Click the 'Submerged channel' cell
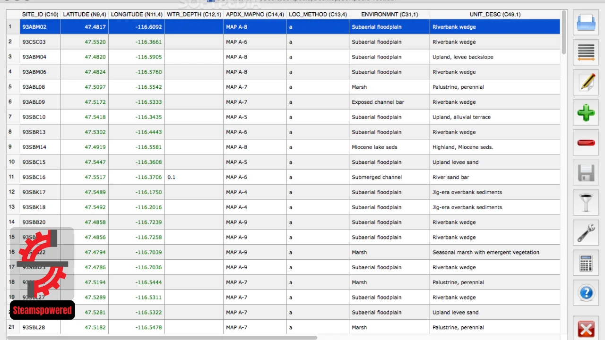 (389, 177)
